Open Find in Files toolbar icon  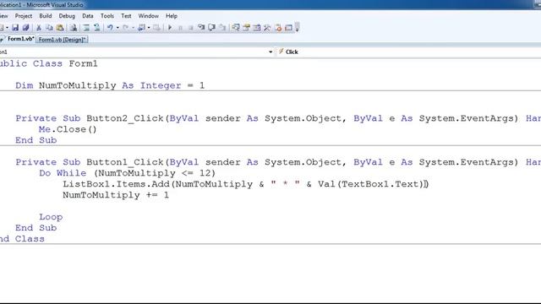[74, 28]
